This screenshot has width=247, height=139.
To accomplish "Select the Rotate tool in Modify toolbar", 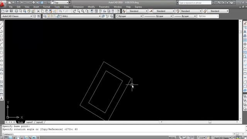I will coord(245,48).
